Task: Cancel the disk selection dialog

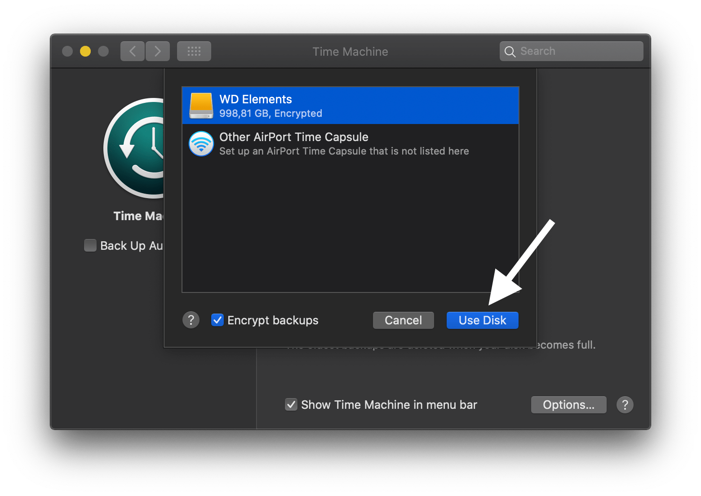Action: 403,320
